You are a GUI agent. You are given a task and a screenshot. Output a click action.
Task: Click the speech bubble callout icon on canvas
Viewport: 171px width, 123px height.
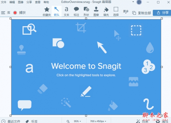[x=25, y=105]
